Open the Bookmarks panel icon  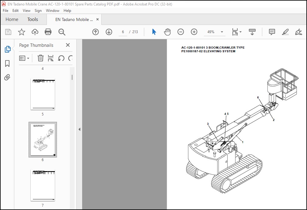(x=7, y=64)
